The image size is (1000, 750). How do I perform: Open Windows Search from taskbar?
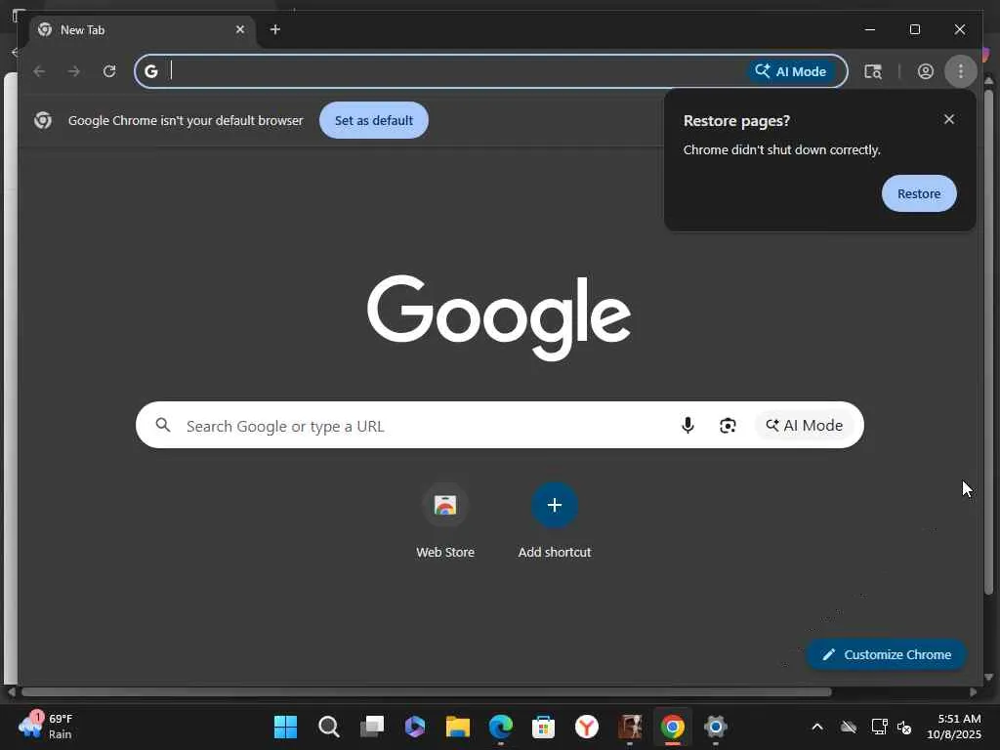(x=328, y=727)
